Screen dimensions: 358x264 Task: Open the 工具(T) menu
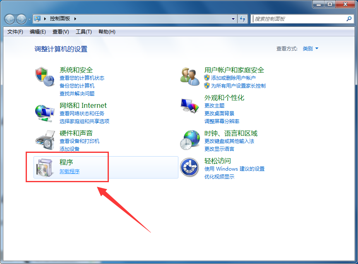pyautogui.click(x=84, y=32)
